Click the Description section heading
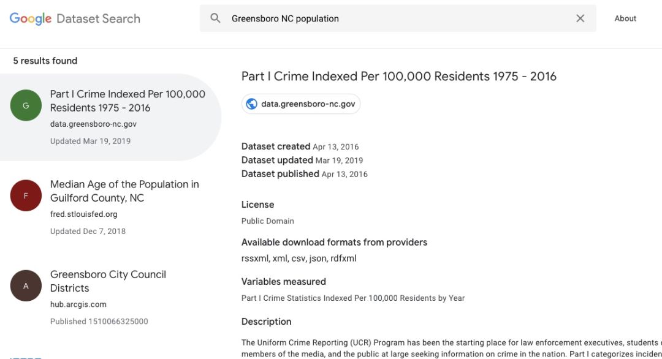The image size is (662, 359). pyautogui.click(x=266, y=322)
